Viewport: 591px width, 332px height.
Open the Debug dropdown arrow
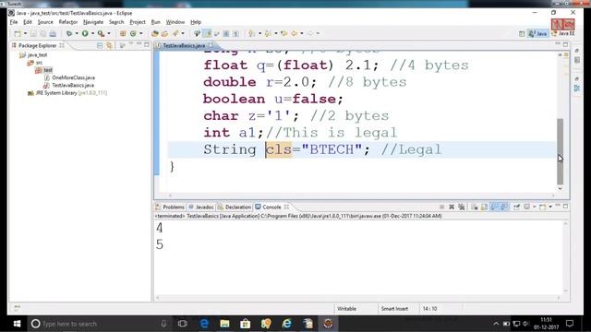77,33
